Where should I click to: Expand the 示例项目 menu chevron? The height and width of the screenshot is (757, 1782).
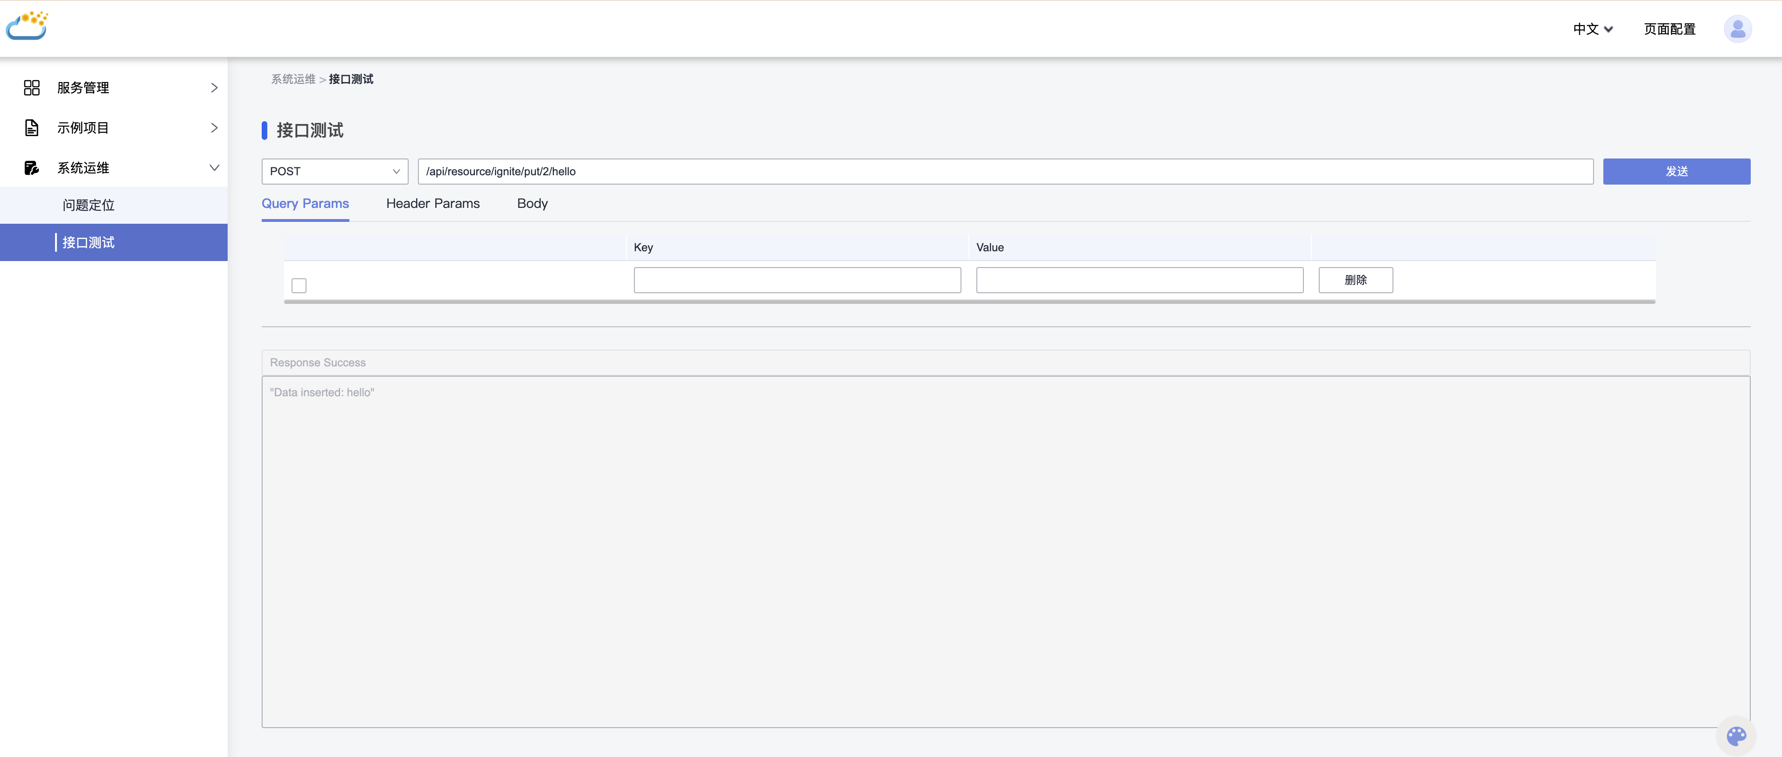coord(214,128)
